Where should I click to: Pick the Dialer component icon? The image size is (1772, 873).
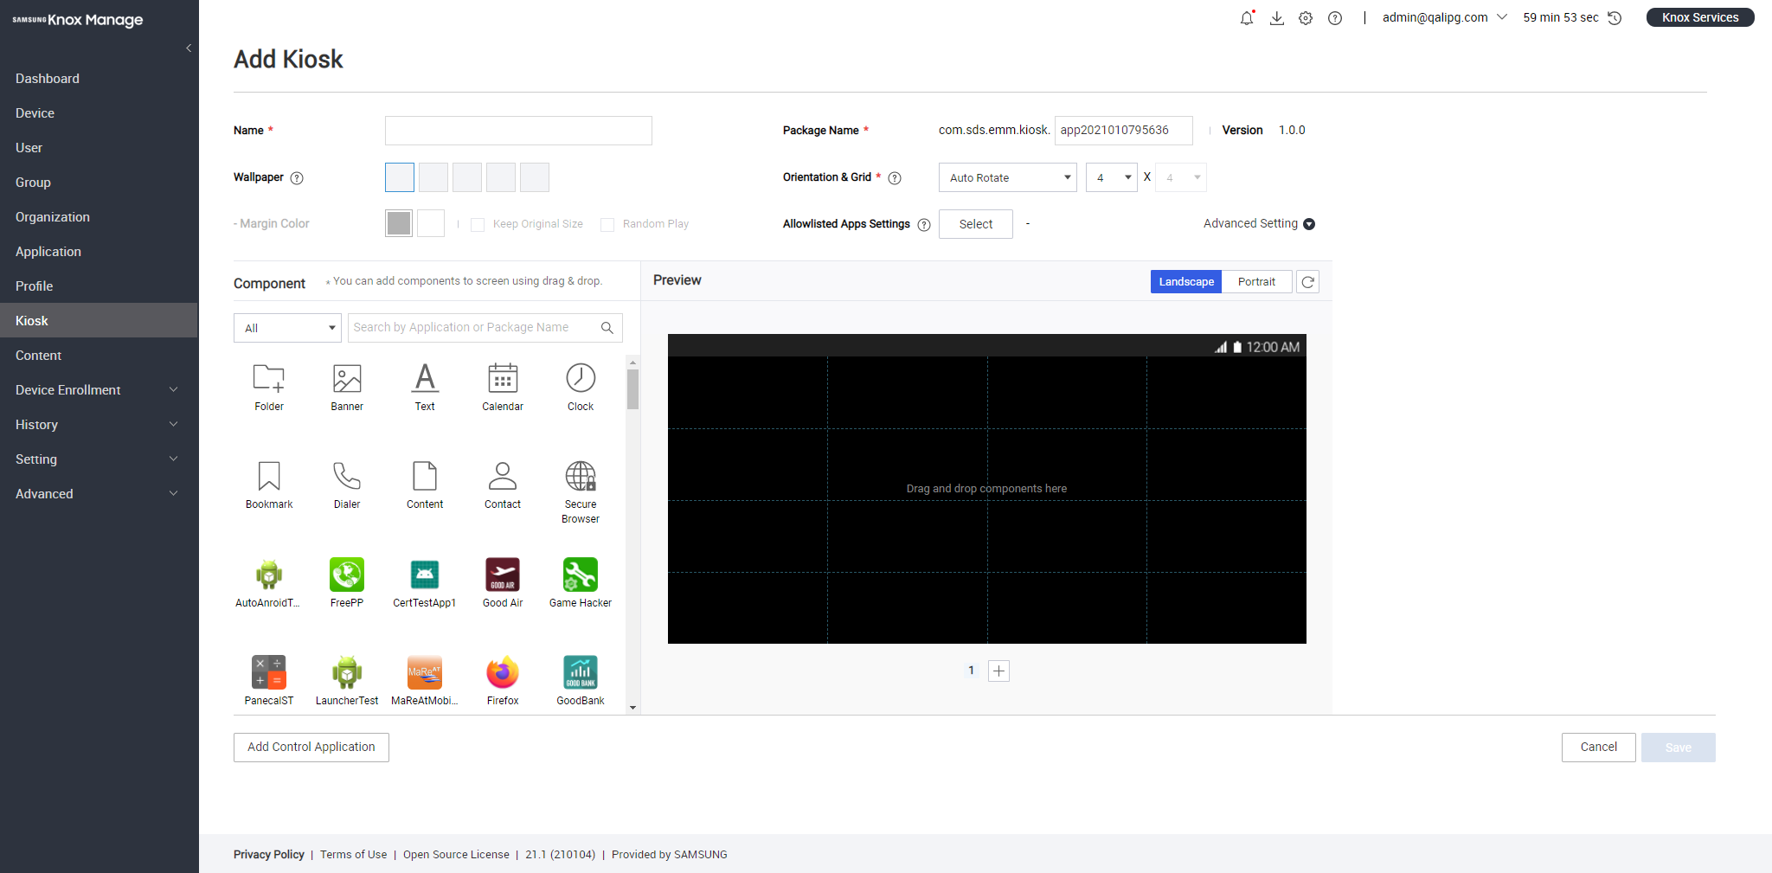(347, 476)
